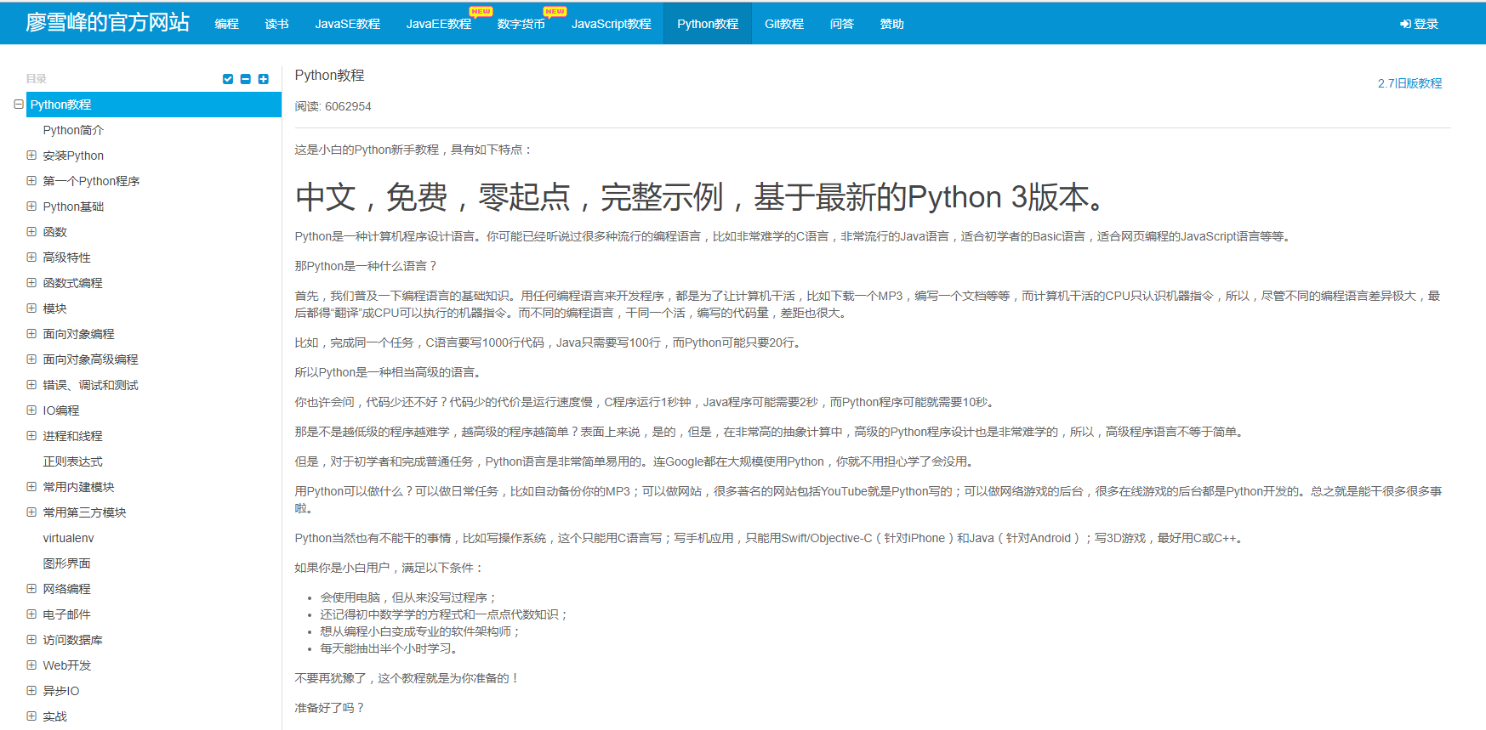Open the 图形界面 chapter

click(66, 563)
